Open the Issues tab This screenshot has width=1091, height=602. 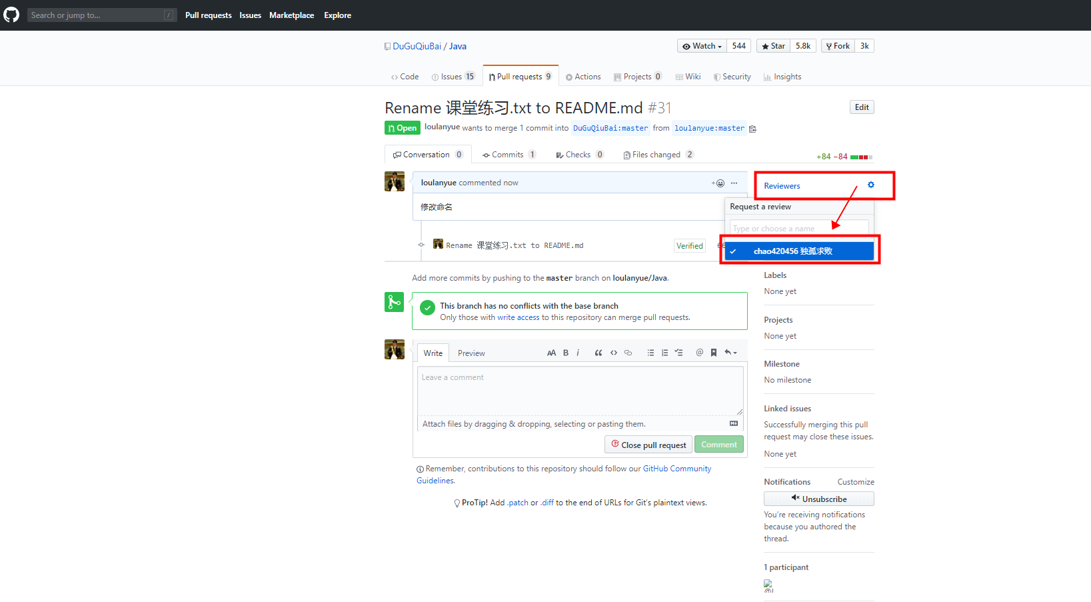pyautogui.click(x=453, y=77)
